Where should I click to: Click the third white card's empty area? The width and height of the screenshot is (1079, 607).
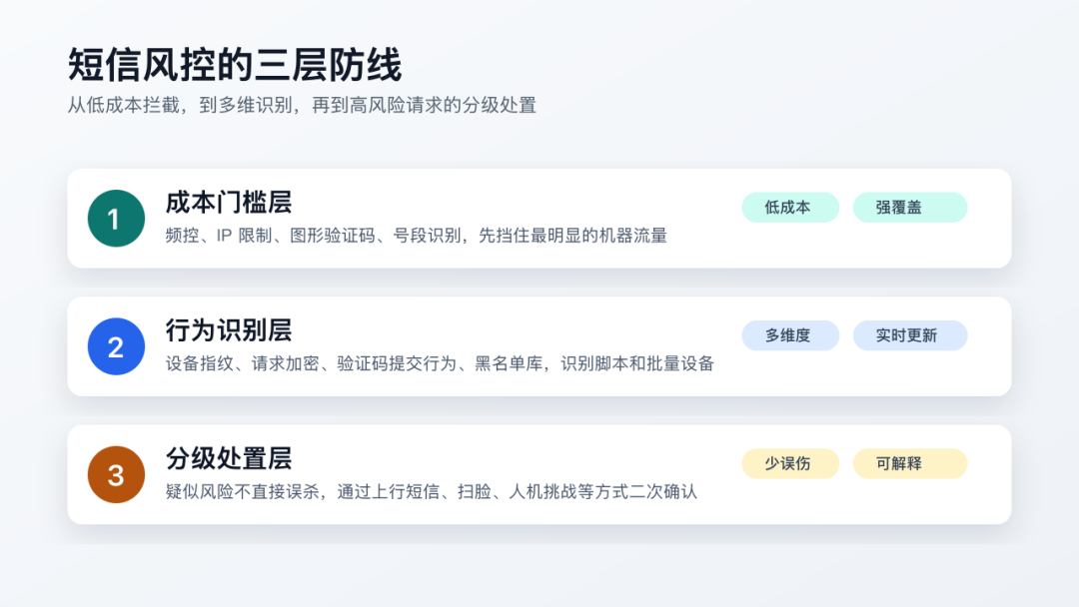point(860,502)
